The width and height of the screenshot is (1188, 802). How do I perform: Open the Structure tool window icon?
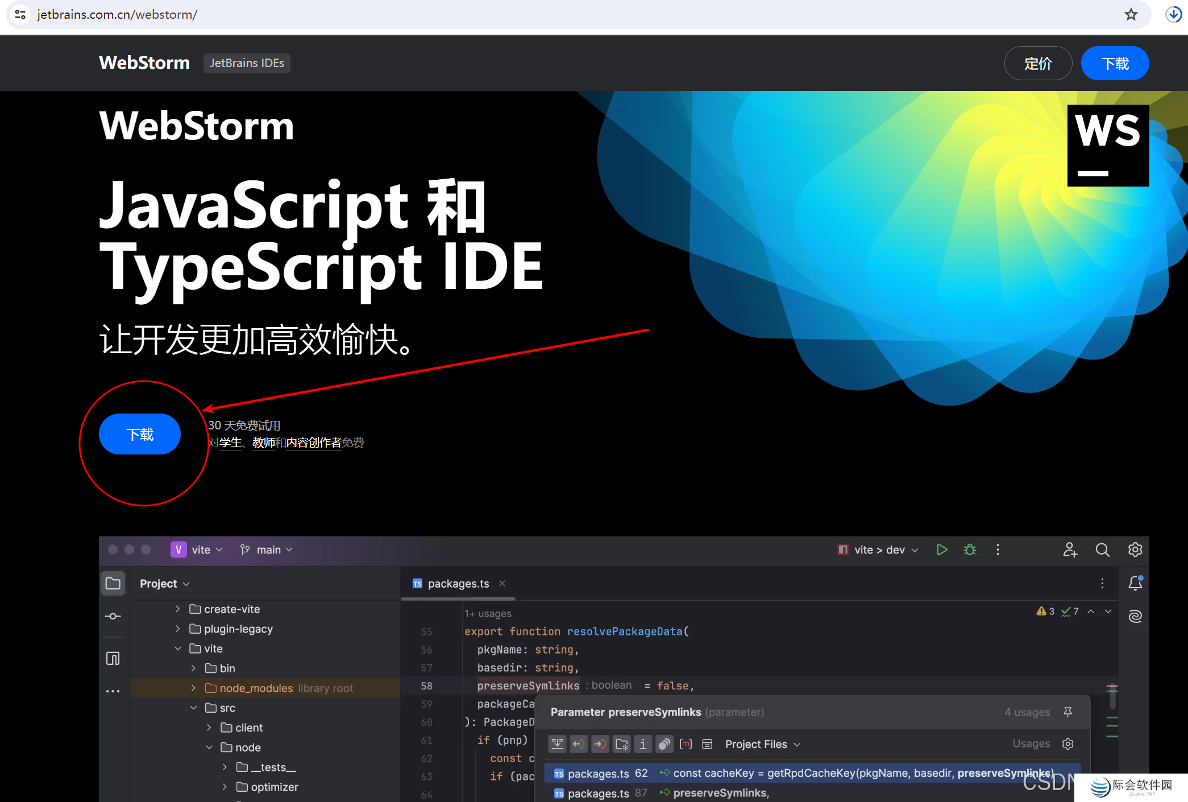[113, 658]
